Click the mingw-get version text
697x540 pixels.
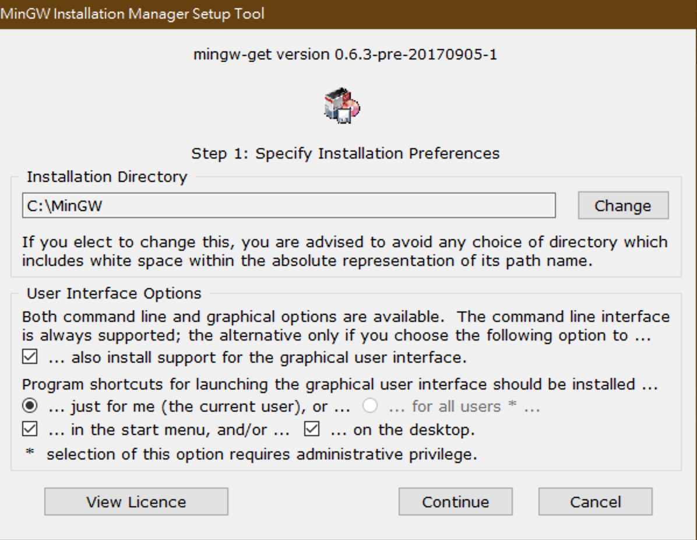pyautogui.click(x=345, y=55)
